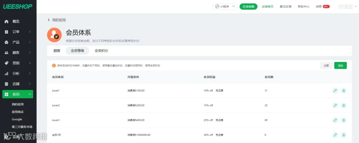
Task: Select the 会员等级 tab
Action: coord(77,51)
